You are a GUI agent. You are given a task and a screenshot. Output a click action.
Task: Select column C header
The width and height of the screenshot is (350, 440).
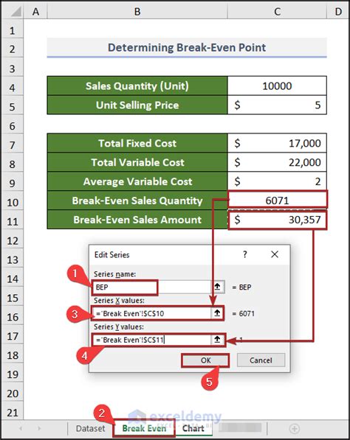277,12
